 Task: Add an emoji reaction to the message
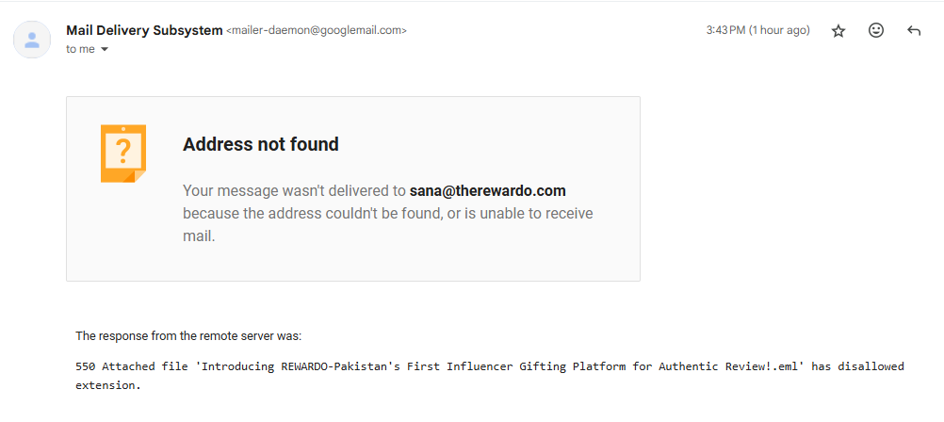pos(876,31)
